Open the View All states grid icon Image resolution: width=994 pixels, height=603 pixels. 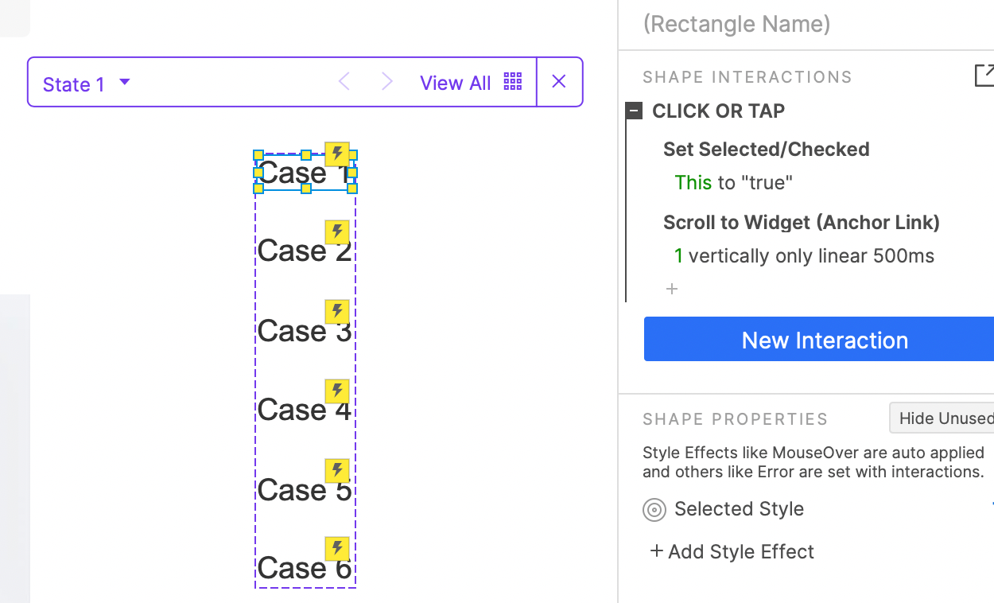[513, 82]
